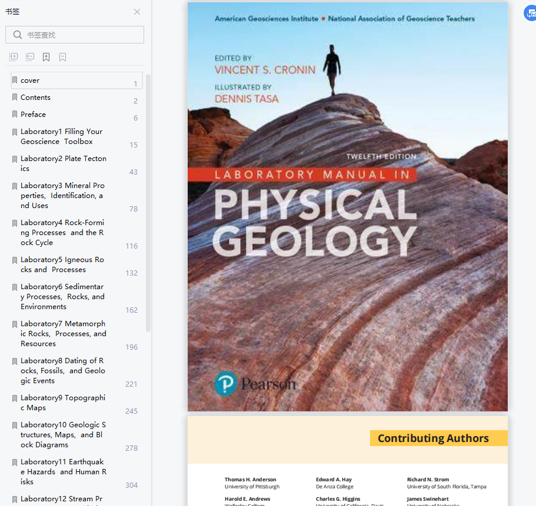Click the bookmark icon beside Laboratory1

(x=15, y=132)
